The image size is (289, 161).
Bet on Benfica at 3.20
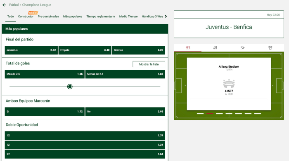click(x=139, y=50)
